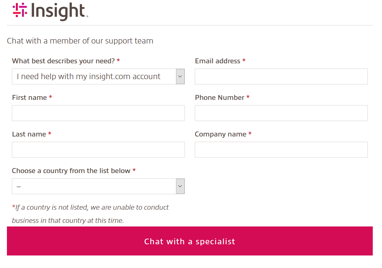Viewport: 382px width, 268px height.
Task: Expand the country list dropdown arrow
Action: coord(180,186)
